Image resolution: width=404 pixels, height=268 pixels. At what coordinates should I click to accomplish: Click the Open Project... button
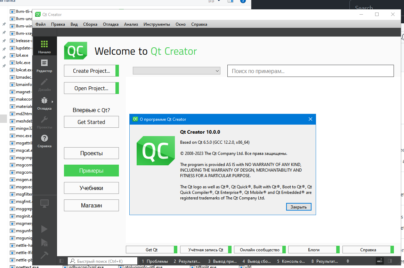tap(91, 88)
